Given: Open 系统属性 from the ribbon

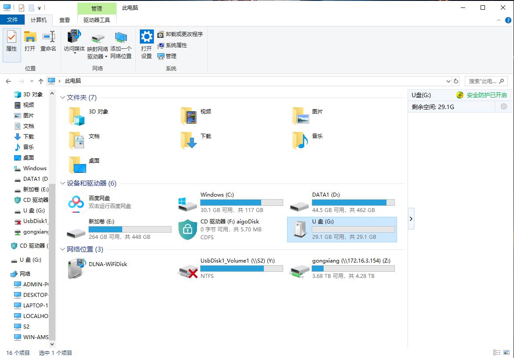Looking at the screenshot, I should pyautogui.click(x=172, y=45).
